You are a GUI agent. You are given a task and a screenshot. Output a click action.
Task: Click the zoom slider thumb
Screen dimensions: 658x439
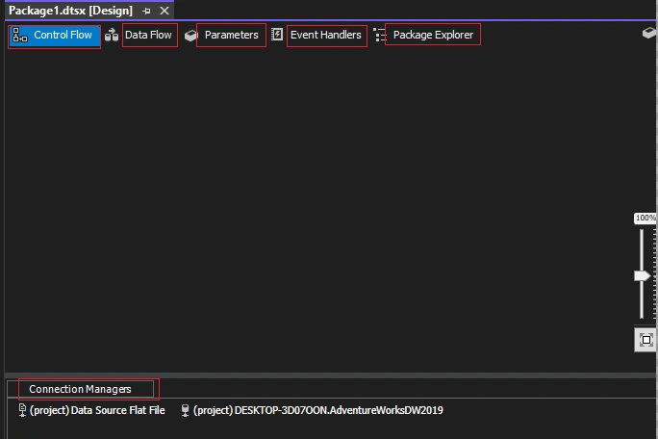[642, 276]
